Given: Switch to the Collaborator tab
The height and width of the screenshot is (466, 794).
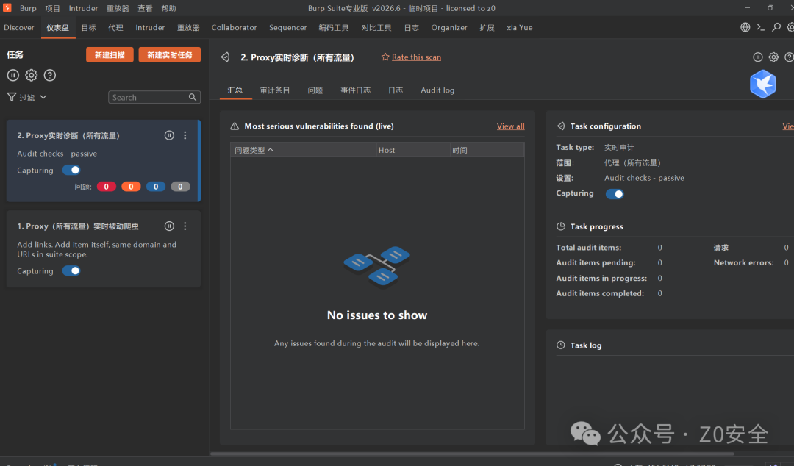Looking at the screenshot, I should pos(234,27).
